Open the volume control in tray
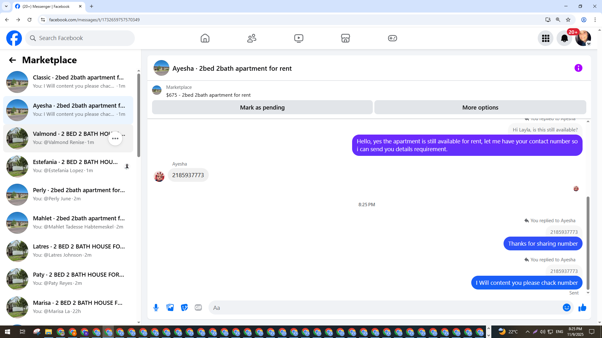 click(x=543, y=332)
